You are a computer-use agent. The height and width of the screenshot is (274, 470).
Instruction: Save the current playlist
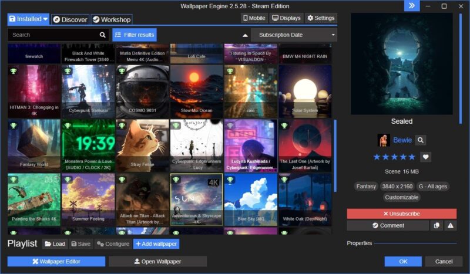[80, 244]
